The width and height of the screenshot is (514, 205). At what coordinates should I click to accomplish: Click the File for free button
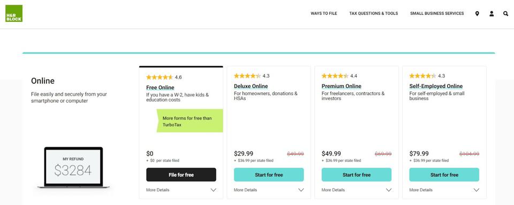pyautogui.click(x=181, y=175)
